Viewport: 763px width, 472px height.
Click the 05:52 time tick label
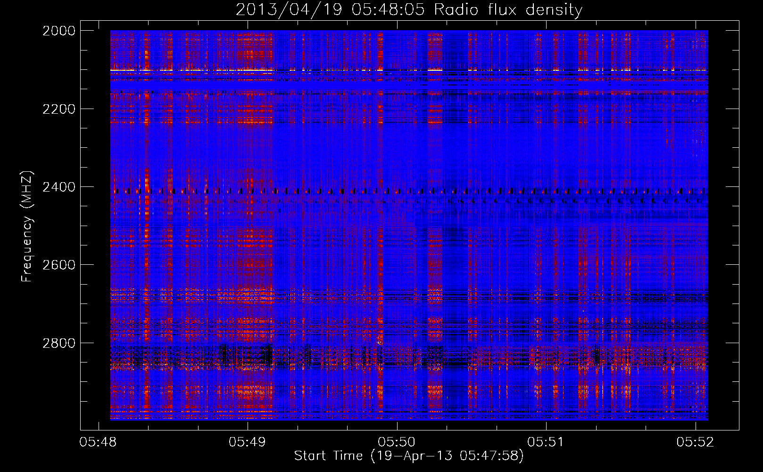point(696,442)
